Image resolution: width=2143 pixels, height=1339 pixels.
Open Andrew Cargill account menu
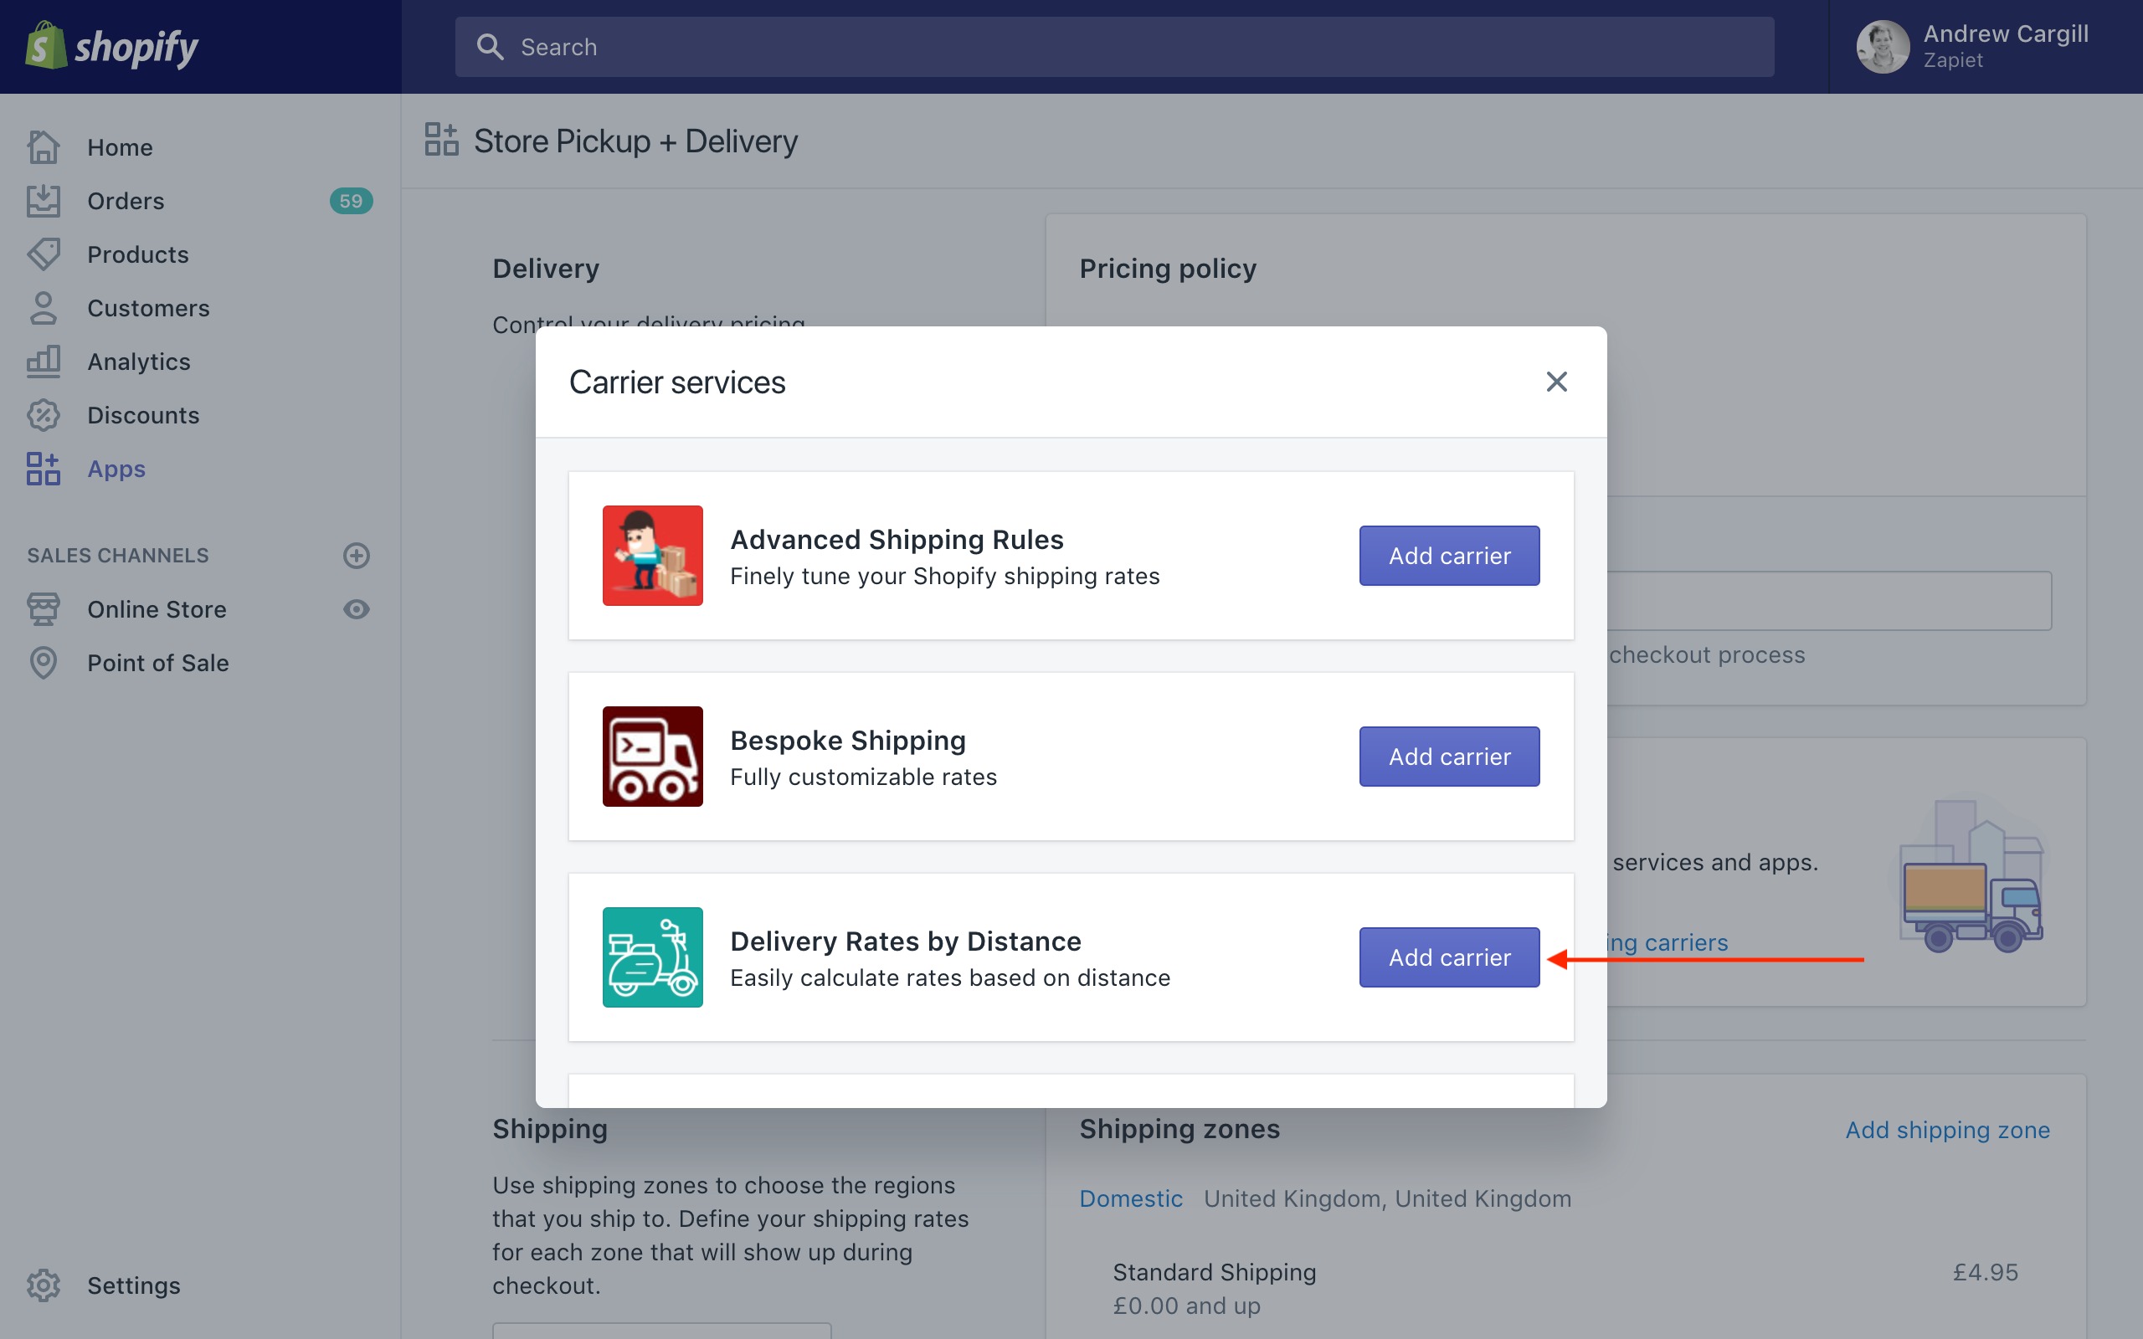coord(1984,47)
